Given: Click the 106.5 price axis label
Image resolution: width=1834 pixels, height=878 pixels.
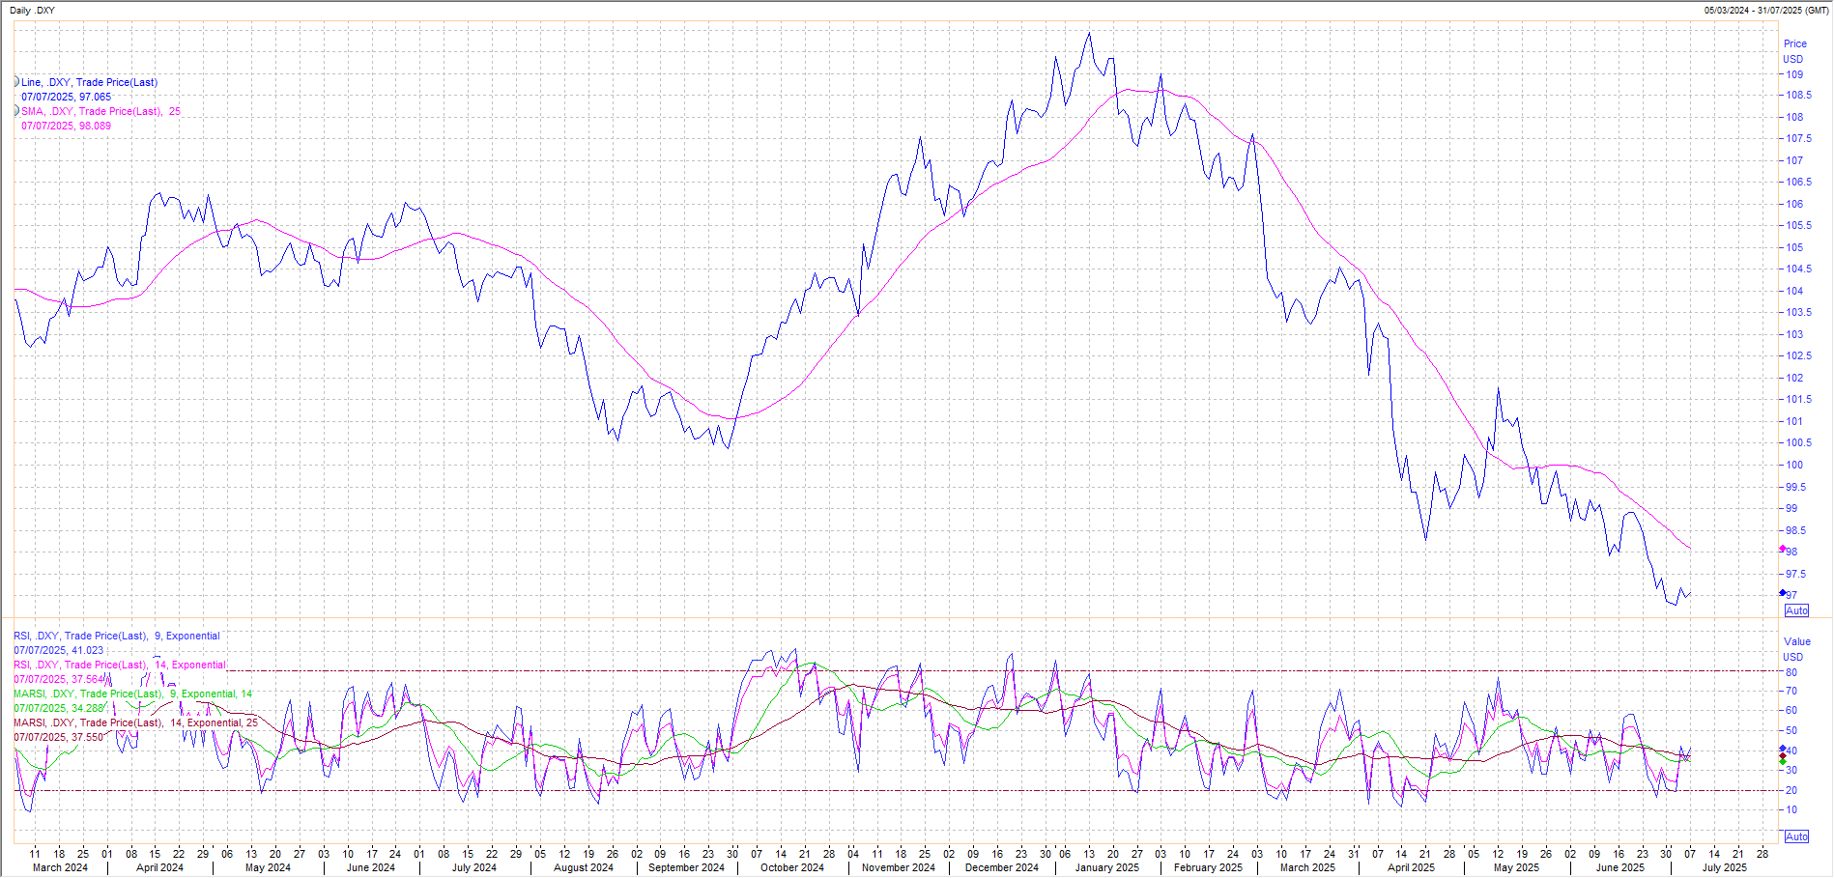Looking at the screenshot, I should click(1798, 183).
